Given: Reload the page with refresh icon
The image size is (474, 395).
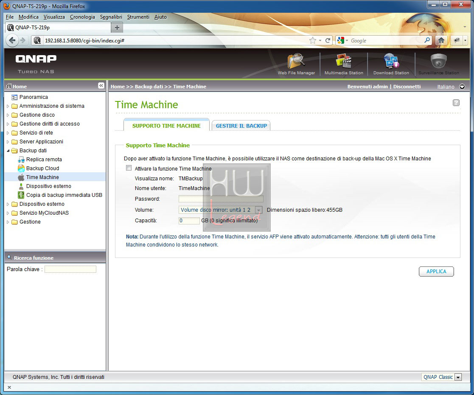Looking at the screenshot, I should pos(328,40).
